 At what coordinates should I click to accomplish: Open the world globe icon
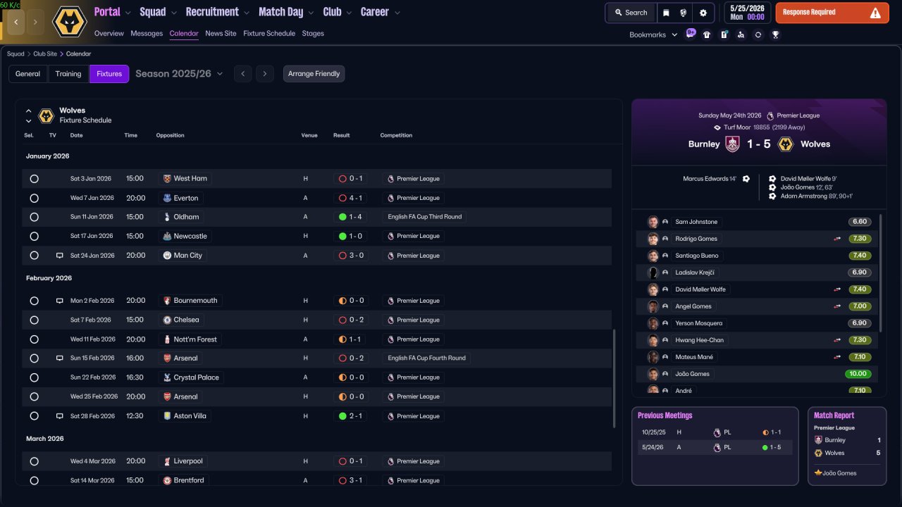pos(683,13)
